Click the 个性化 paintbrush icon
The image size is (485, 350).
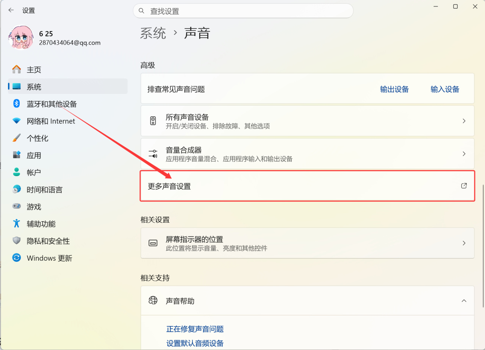click(x=16, y=138)
